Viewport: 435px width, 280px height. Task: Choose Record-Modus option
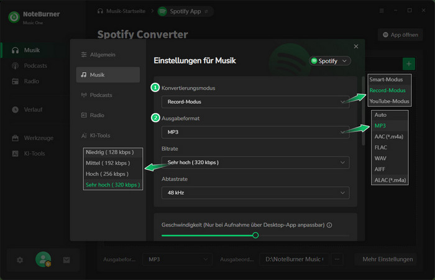(389, 90)
